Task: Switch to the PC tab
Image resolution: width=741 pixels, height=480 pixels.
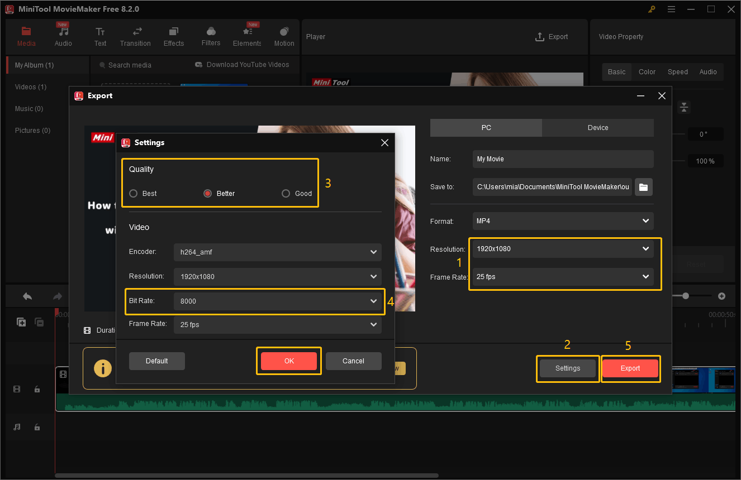Action: click(486, 128)
